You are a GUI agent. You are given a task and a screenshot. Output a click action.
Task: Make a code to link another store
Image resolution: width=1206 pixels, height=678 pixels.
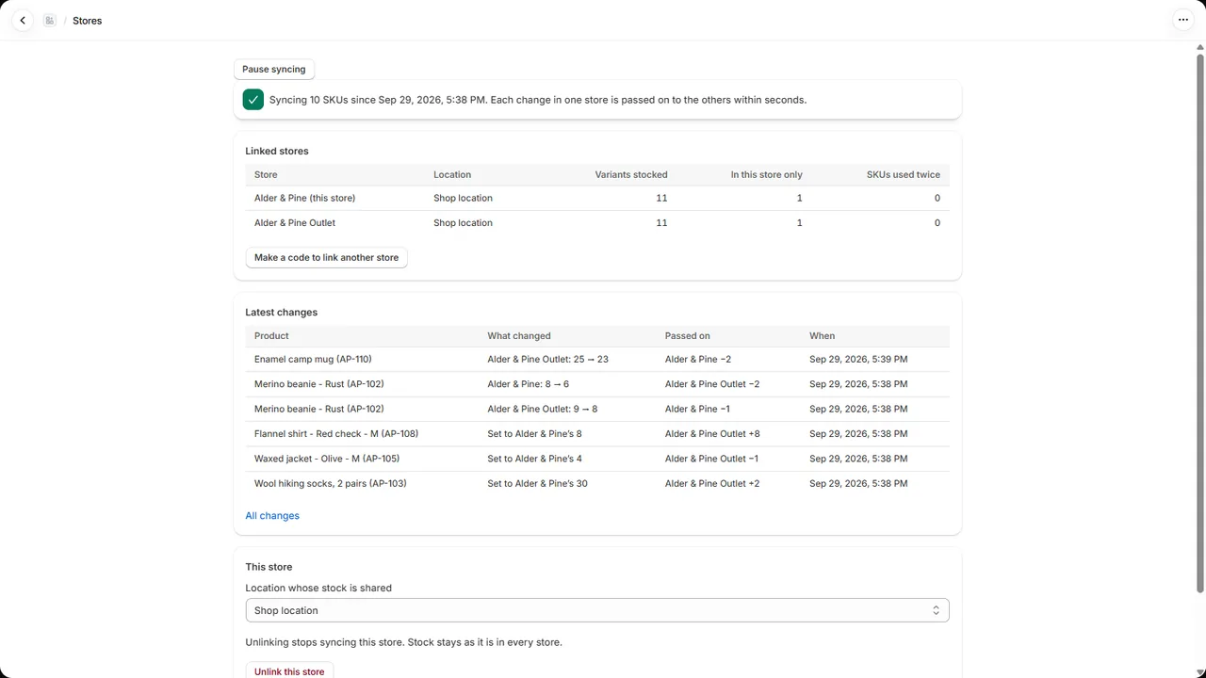pyautogui.click(x=326, y=257)
